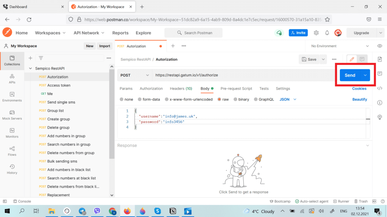This screenshot has width=387, height=217.
Task: Click the collection list scrollbar down arrow
Action: click(112, 195)
